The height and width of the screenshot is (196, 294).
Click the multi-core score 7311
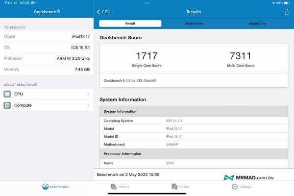pos(241,56)
